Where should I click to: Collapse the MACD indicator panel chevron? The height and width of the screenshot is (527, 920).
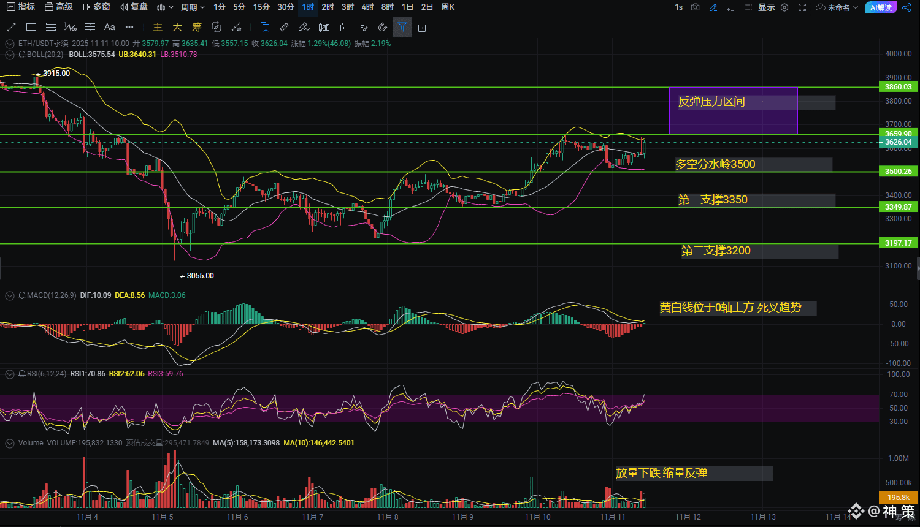[9, 295]
